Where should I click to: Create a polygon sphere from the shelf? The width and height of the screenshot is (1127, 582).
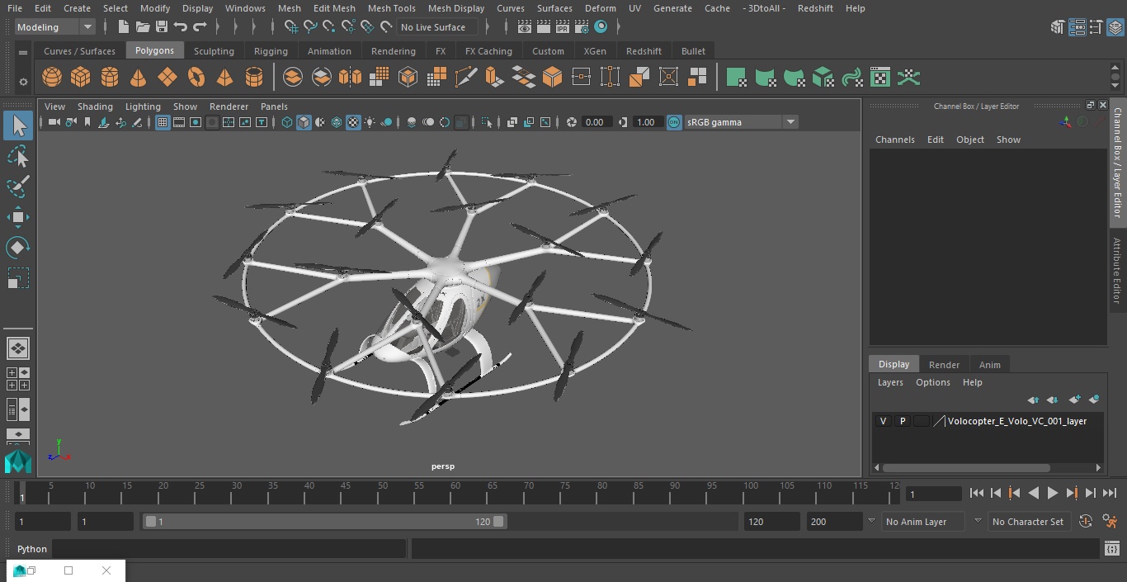[x=52, y=78]
